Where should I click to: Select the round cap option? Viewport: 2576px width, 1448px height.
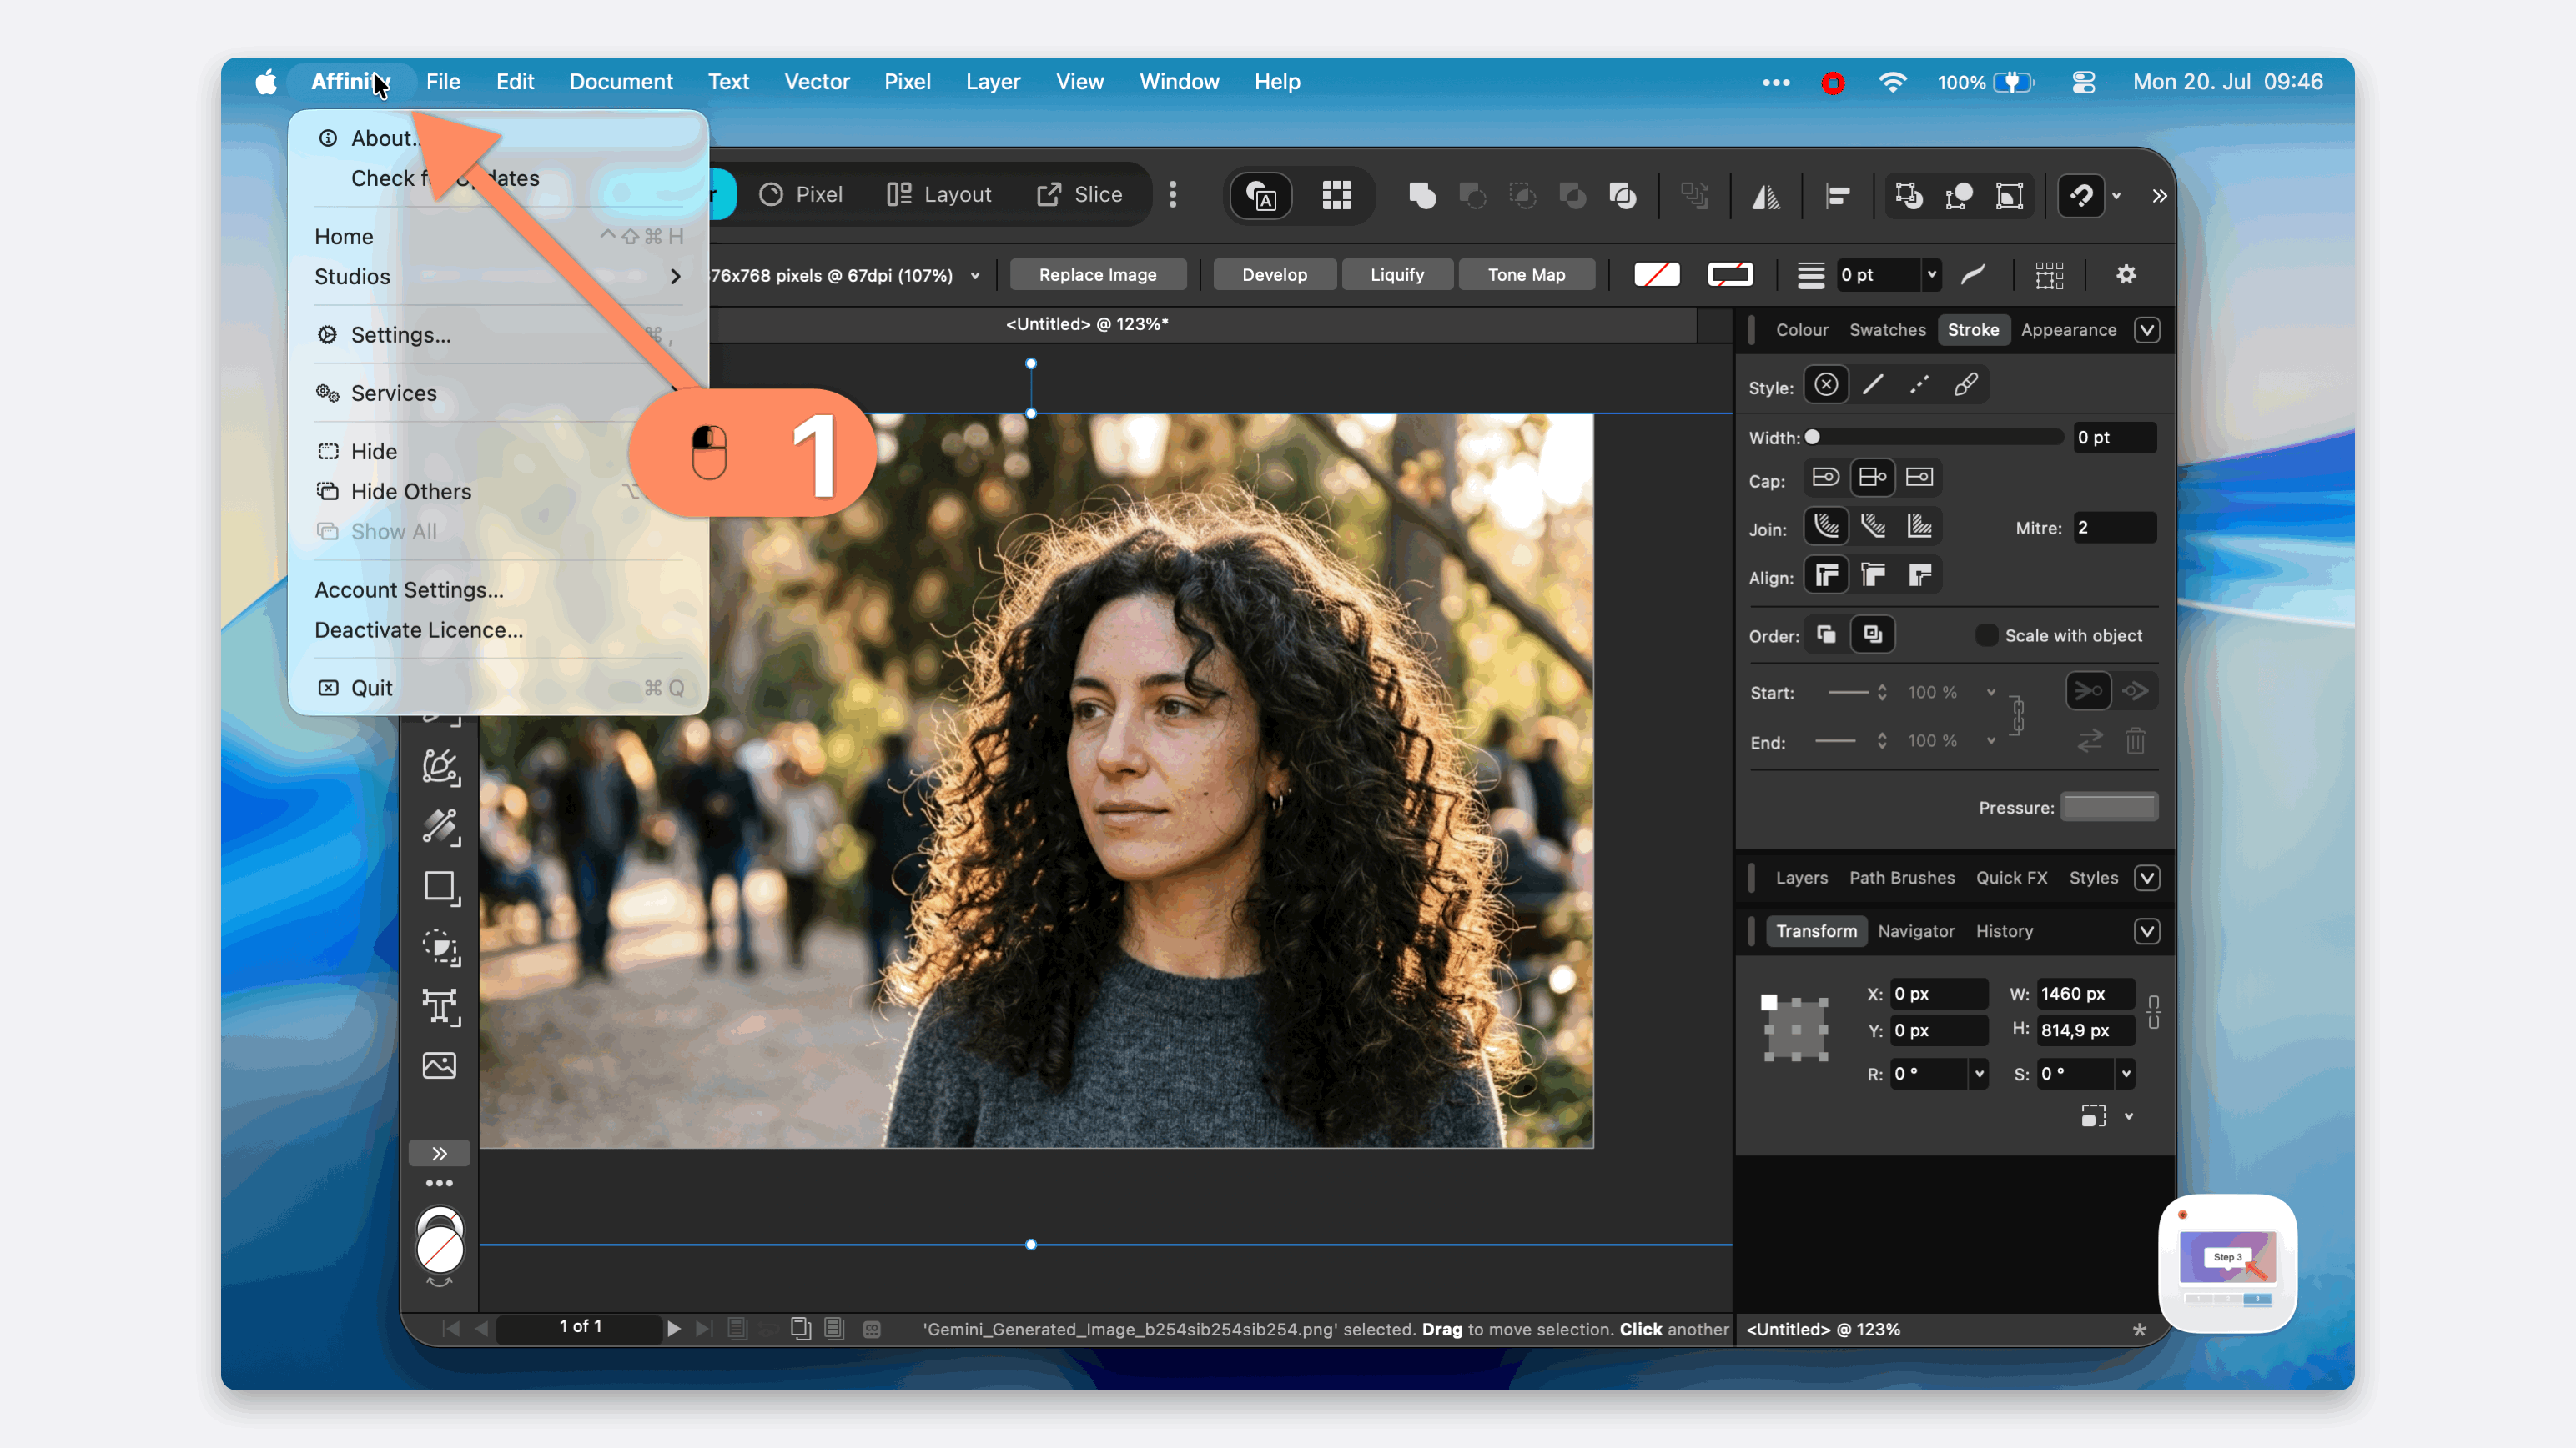[1826, 478]
